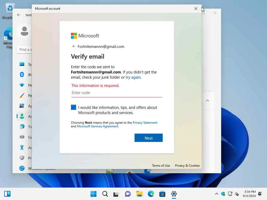267x200 pixels.
Task: Click the Enter code input field
Action: (117, 93)
